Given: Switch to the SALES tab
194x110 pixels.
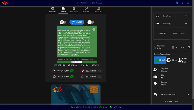Looking at the screenshot, I should point(97,3).
